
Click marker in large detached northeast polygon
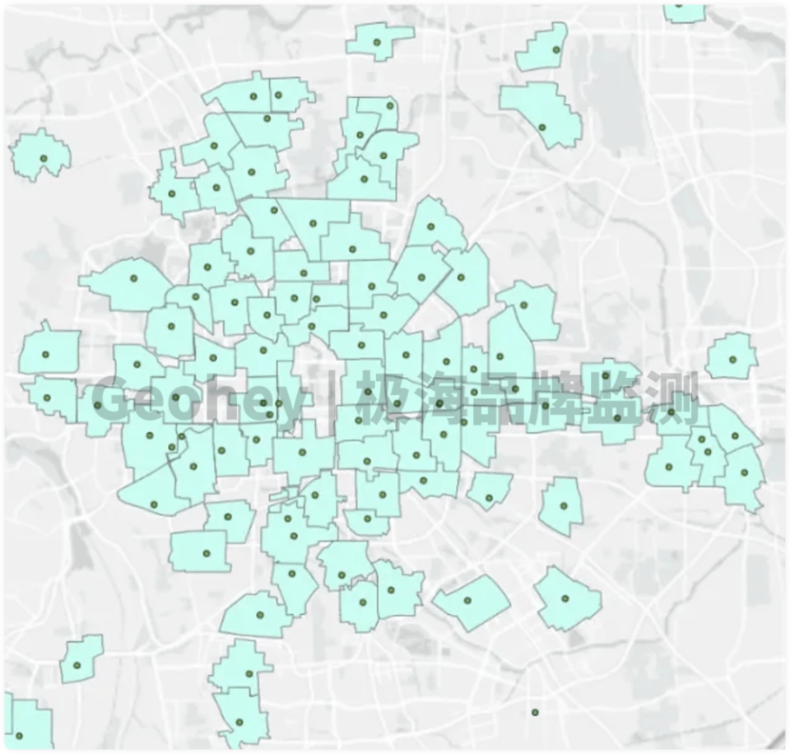coord(542,128)
